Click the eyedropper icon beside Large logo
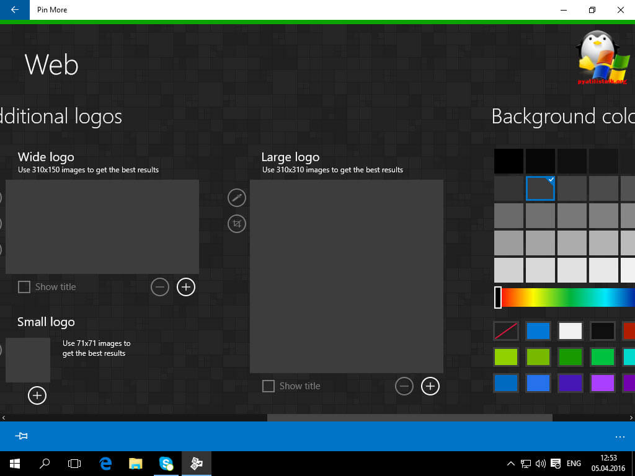635x476 pixels. (x=237, y=198)
